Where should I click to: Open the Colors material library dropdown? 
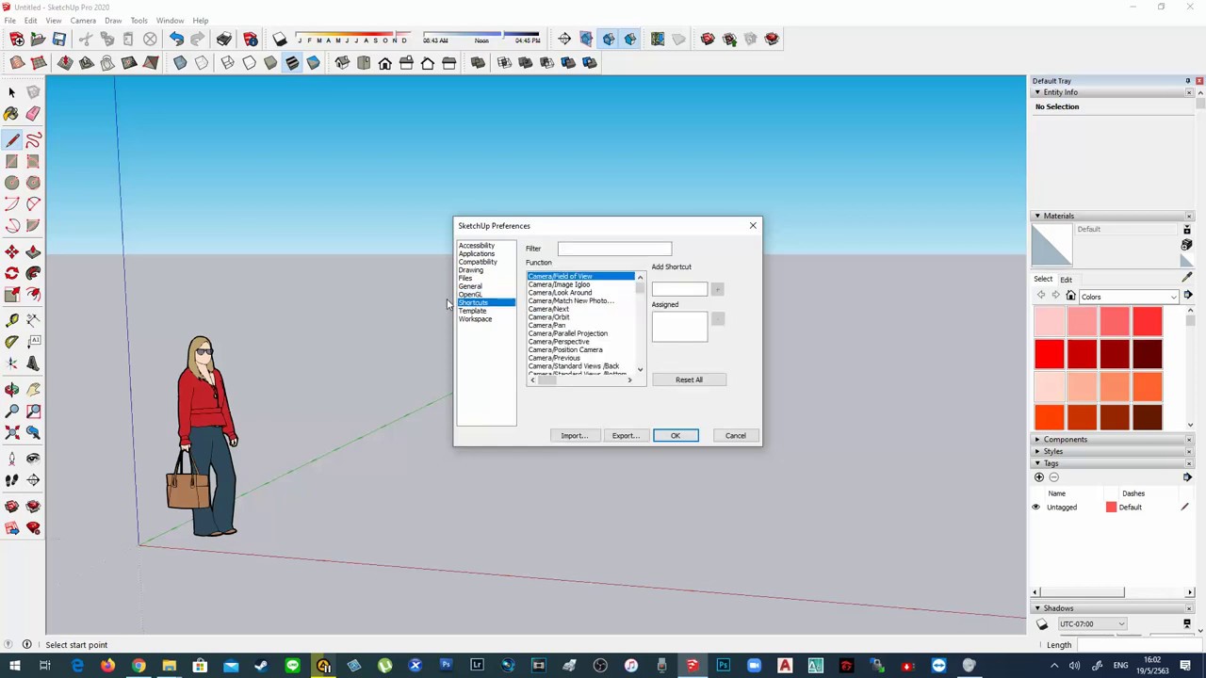(x=1130, y=297)
